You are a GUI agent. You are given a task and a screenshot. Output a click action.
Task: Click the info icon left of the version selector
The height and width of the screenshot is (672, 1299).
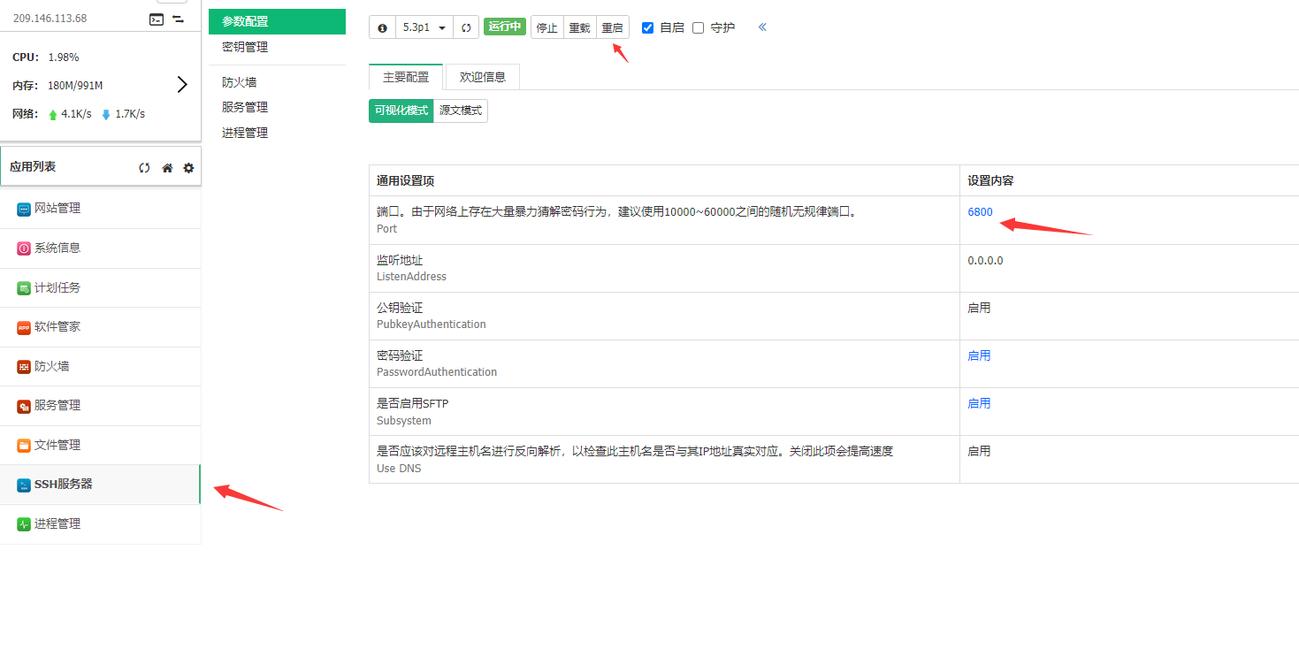click(381, 27)
